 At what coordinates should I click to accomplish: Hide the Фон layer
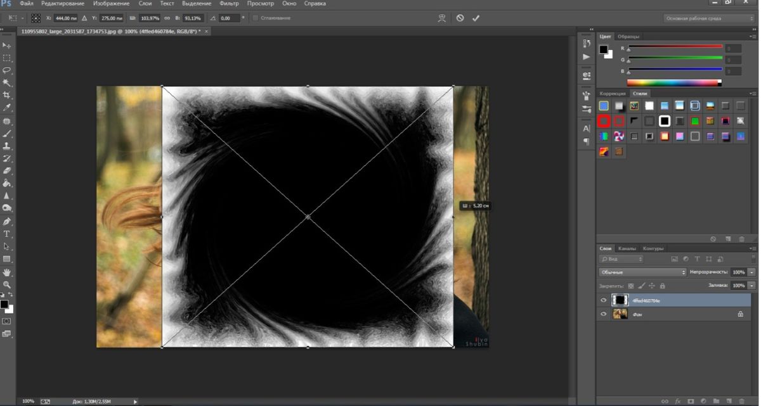[604, 314]
